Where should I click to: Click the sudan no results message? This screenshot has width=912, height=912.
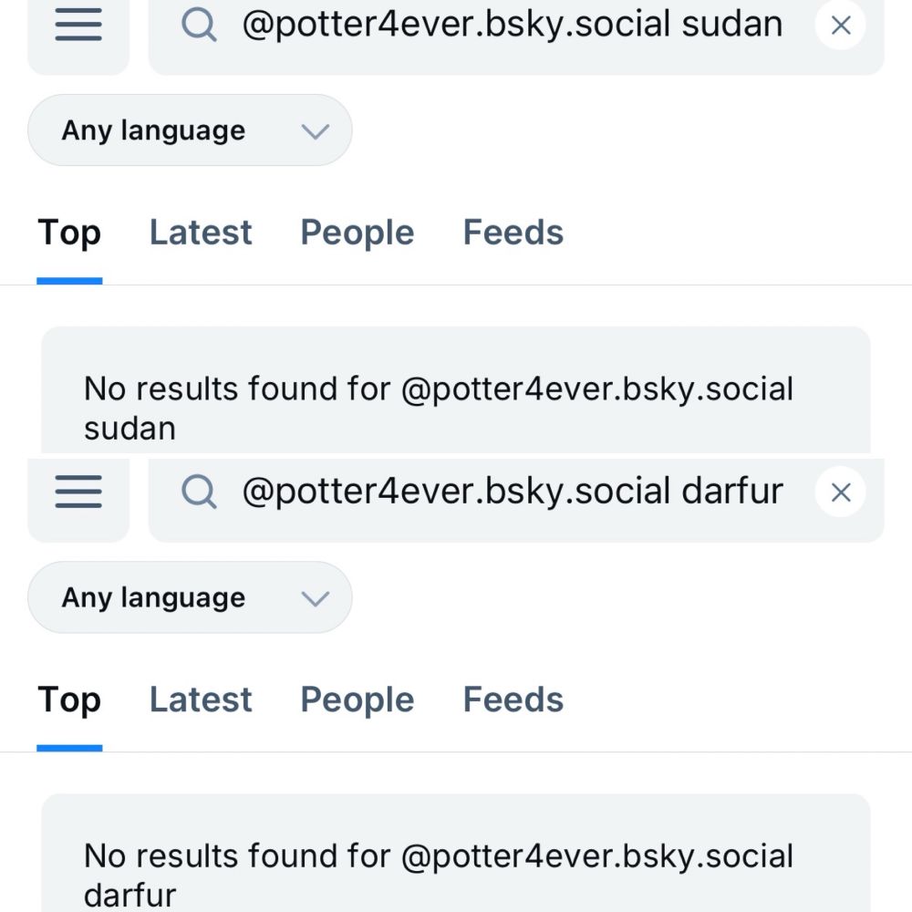pos(438,408)
